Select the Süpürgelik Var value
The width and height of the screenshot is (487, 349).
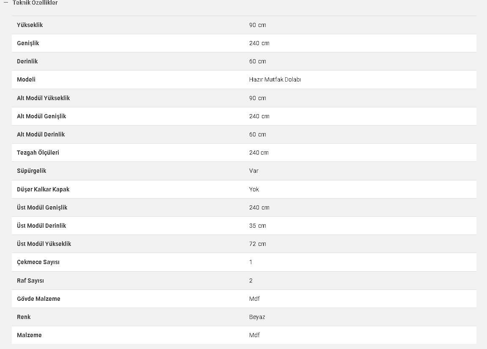(254, 171)
